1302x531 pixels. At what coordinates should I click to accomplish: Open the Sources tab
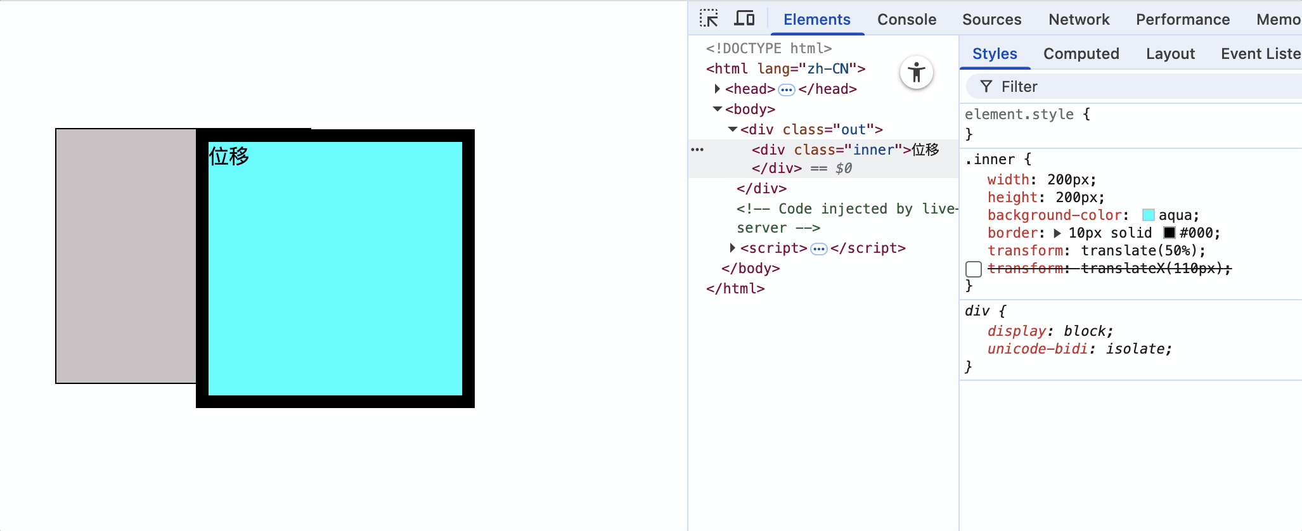tap(991, 20)
